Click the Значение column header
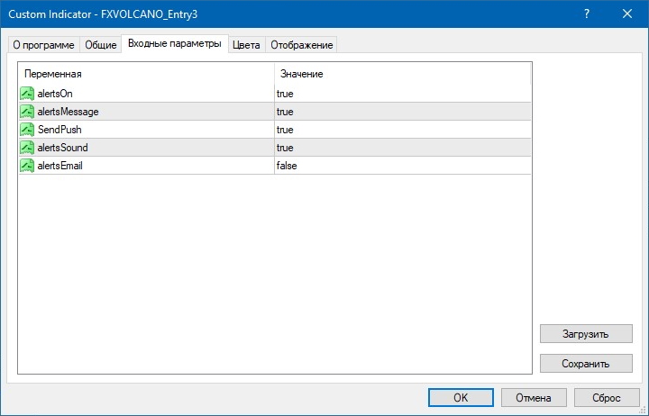The height and width of the screenshot is (416, 649). point(402,73)
